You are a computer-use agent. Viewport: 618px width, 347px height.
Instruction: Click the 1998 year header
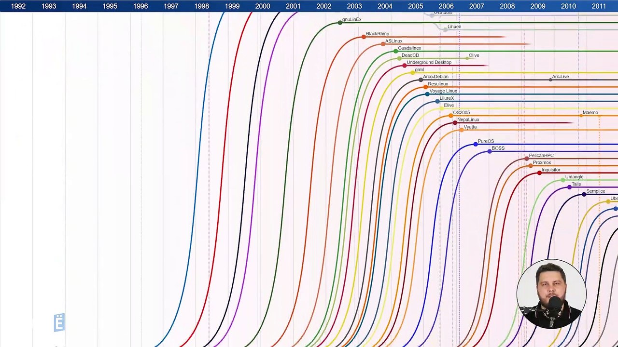(x=201, y=6)
